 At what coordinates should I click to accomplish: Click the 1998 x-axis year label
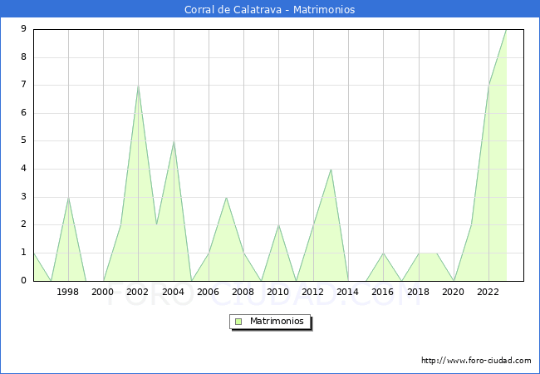tap(68, 293)
